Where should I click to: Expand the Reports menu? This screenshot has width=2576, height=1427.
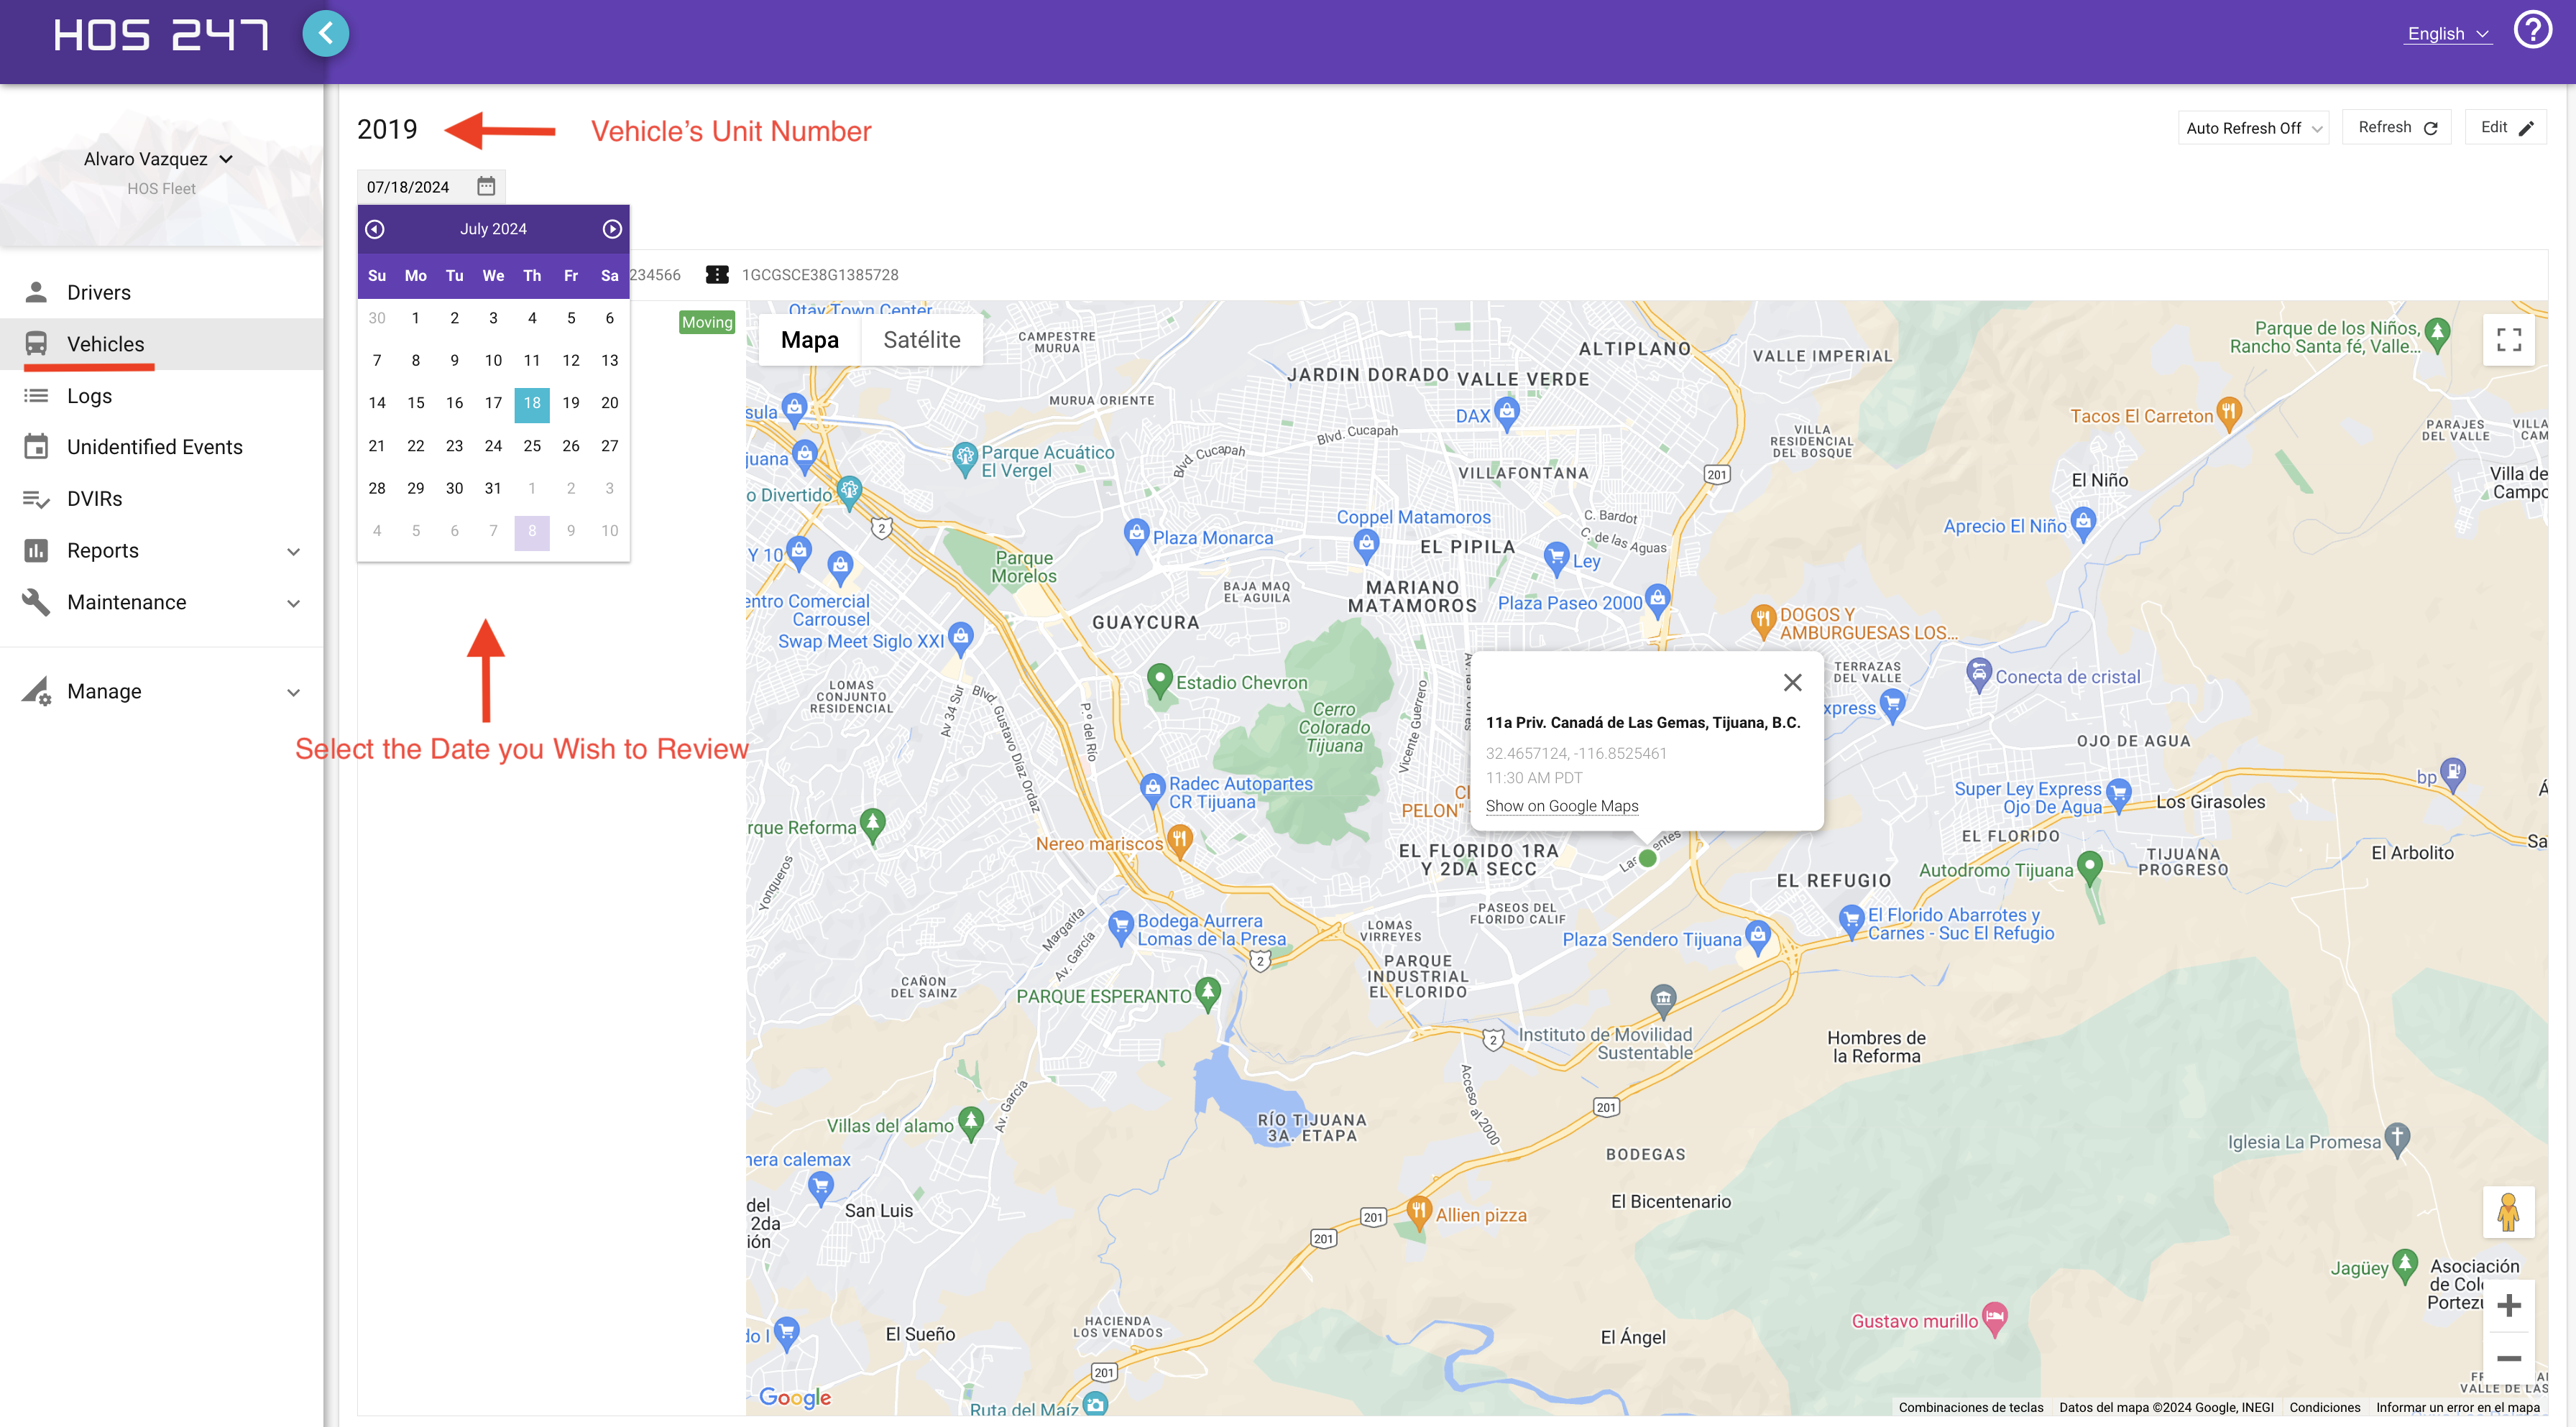tap(162, 551)
